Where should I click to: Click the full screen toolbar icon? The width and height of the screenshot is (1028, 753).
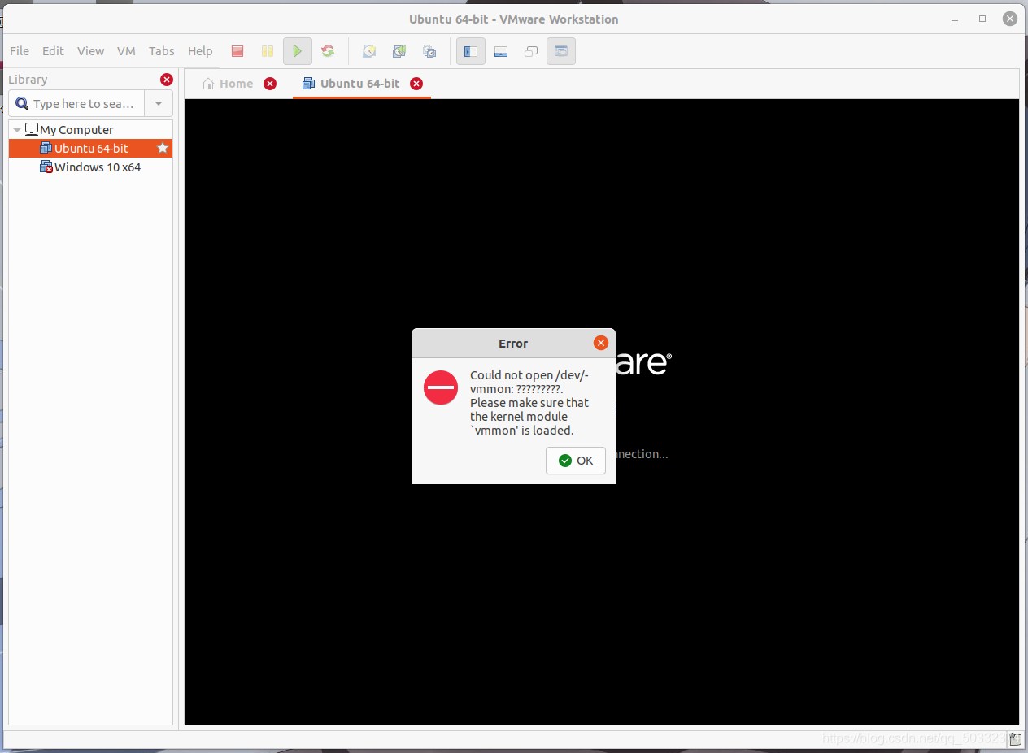[531, 51]
